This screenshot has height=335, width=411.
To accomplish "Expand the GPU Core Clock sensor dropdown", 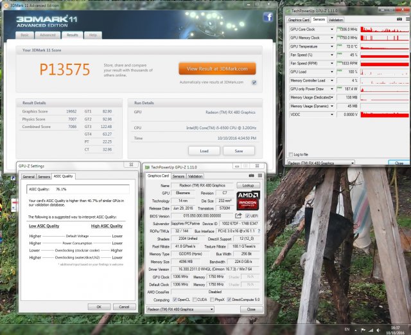I will click(332, 30).
